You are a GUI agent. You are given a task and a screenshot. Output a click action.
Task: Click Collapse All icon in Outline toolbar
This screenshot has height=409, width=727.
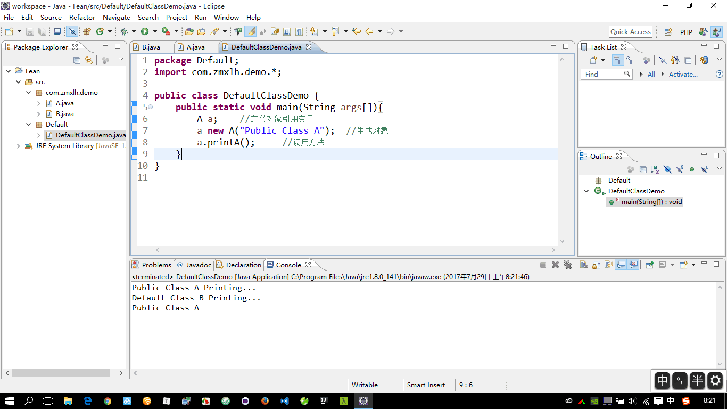tap(643, 169)
